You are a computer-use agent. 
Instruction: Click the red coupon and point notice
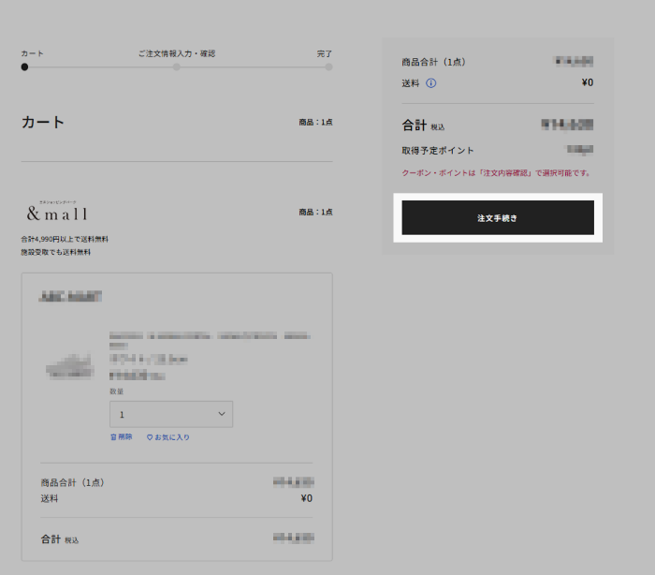tap(496, 173)
